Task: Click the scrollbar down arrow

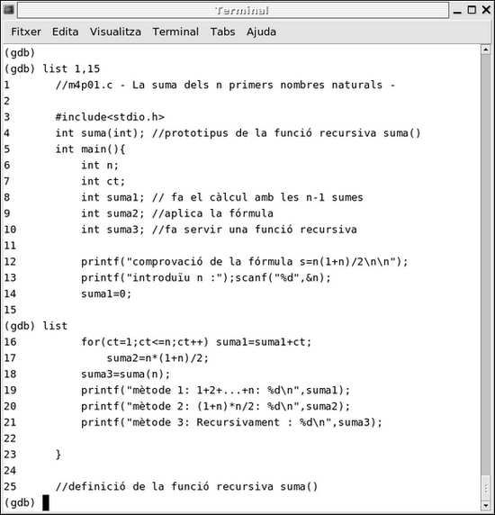Action: click(x=486, y=505)
